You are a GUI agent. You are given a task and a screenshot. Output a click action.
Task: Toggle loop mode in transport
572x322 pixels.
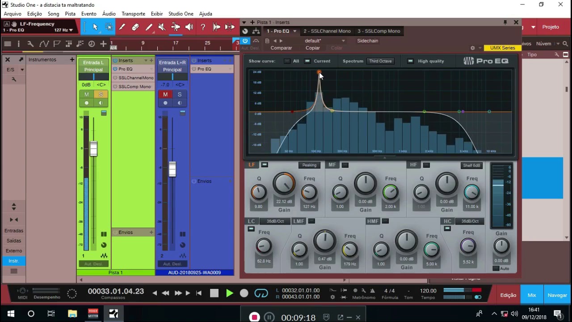261,293
